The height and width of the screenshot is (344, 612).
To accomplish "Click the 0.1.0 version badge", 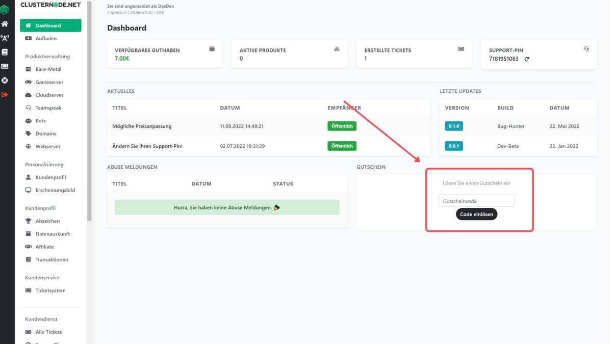I will (454, 126).
